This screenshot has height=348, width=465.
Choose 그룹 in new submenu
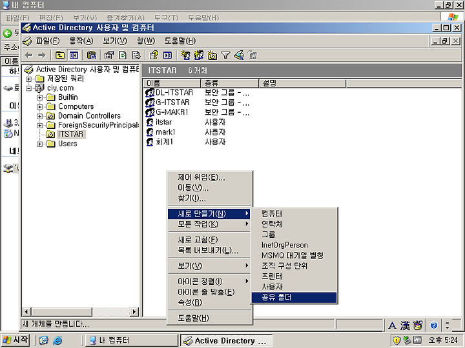(294, 235)
